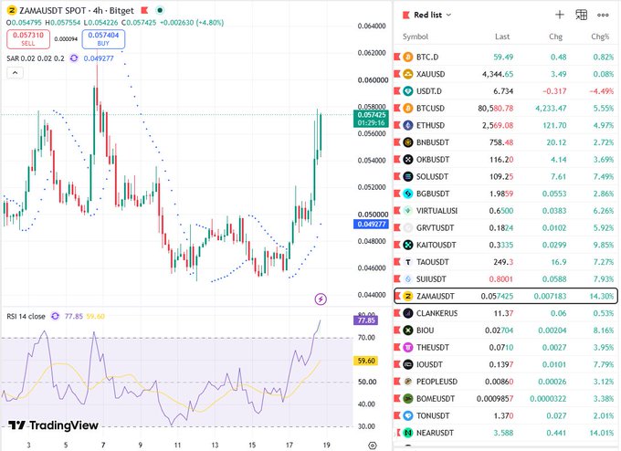Open the watchlist advanced view icon
The image size is (621, 451).
581,15
